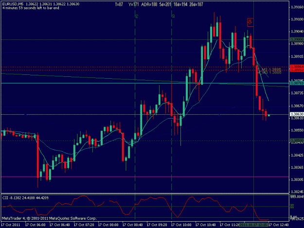The height and width of the screenshot is (228, 304).
Task: Click the 17 Oct 08:40 time label
Action: (133, 225)
